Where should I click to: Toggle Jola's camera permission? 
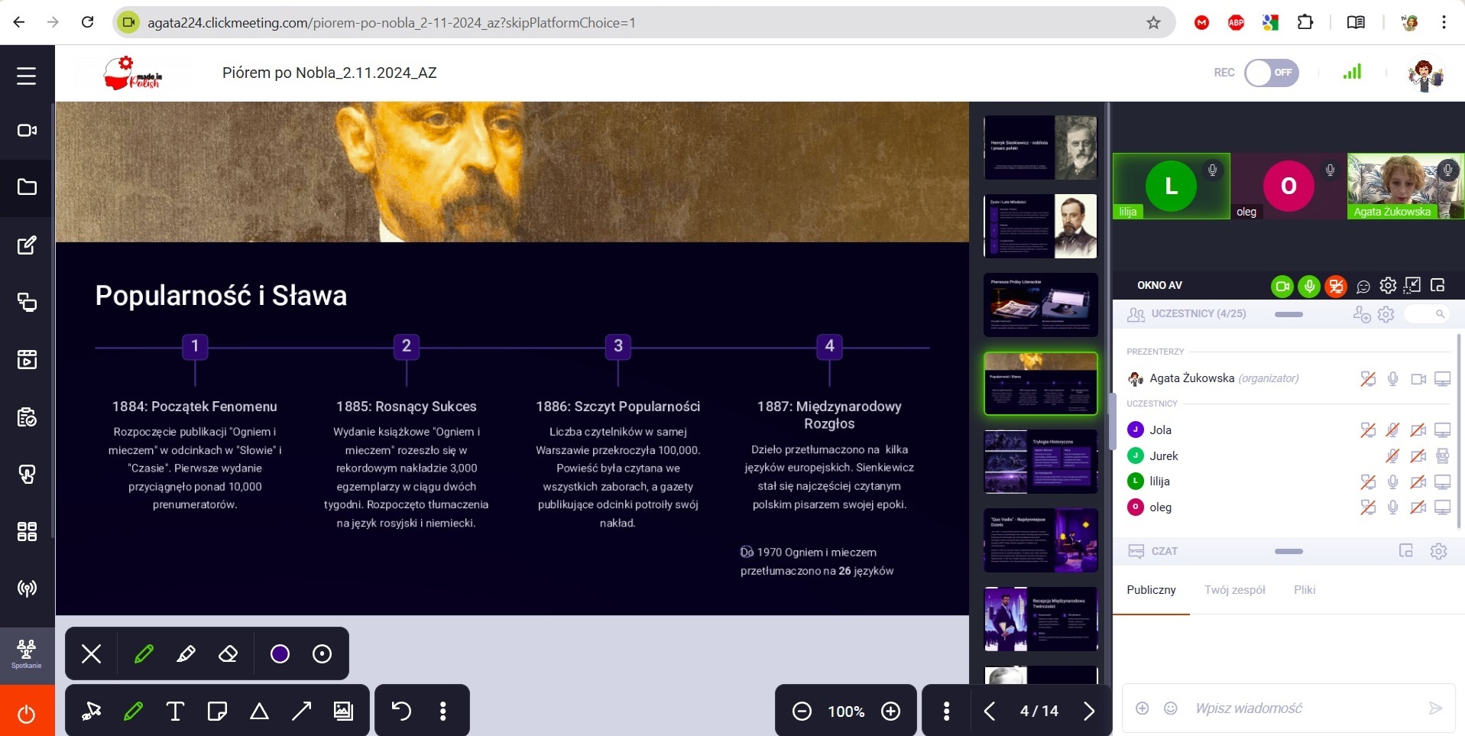coord(1418,430)
